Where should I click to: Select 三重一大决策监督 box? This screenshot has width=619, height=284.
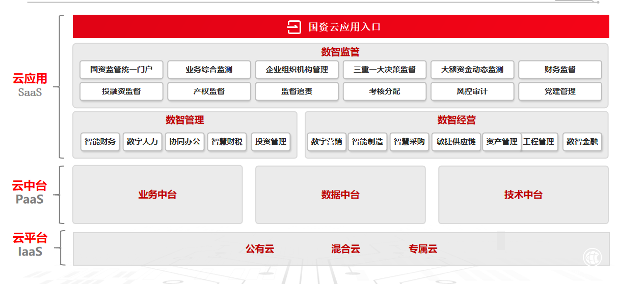(x=384, y=70)
